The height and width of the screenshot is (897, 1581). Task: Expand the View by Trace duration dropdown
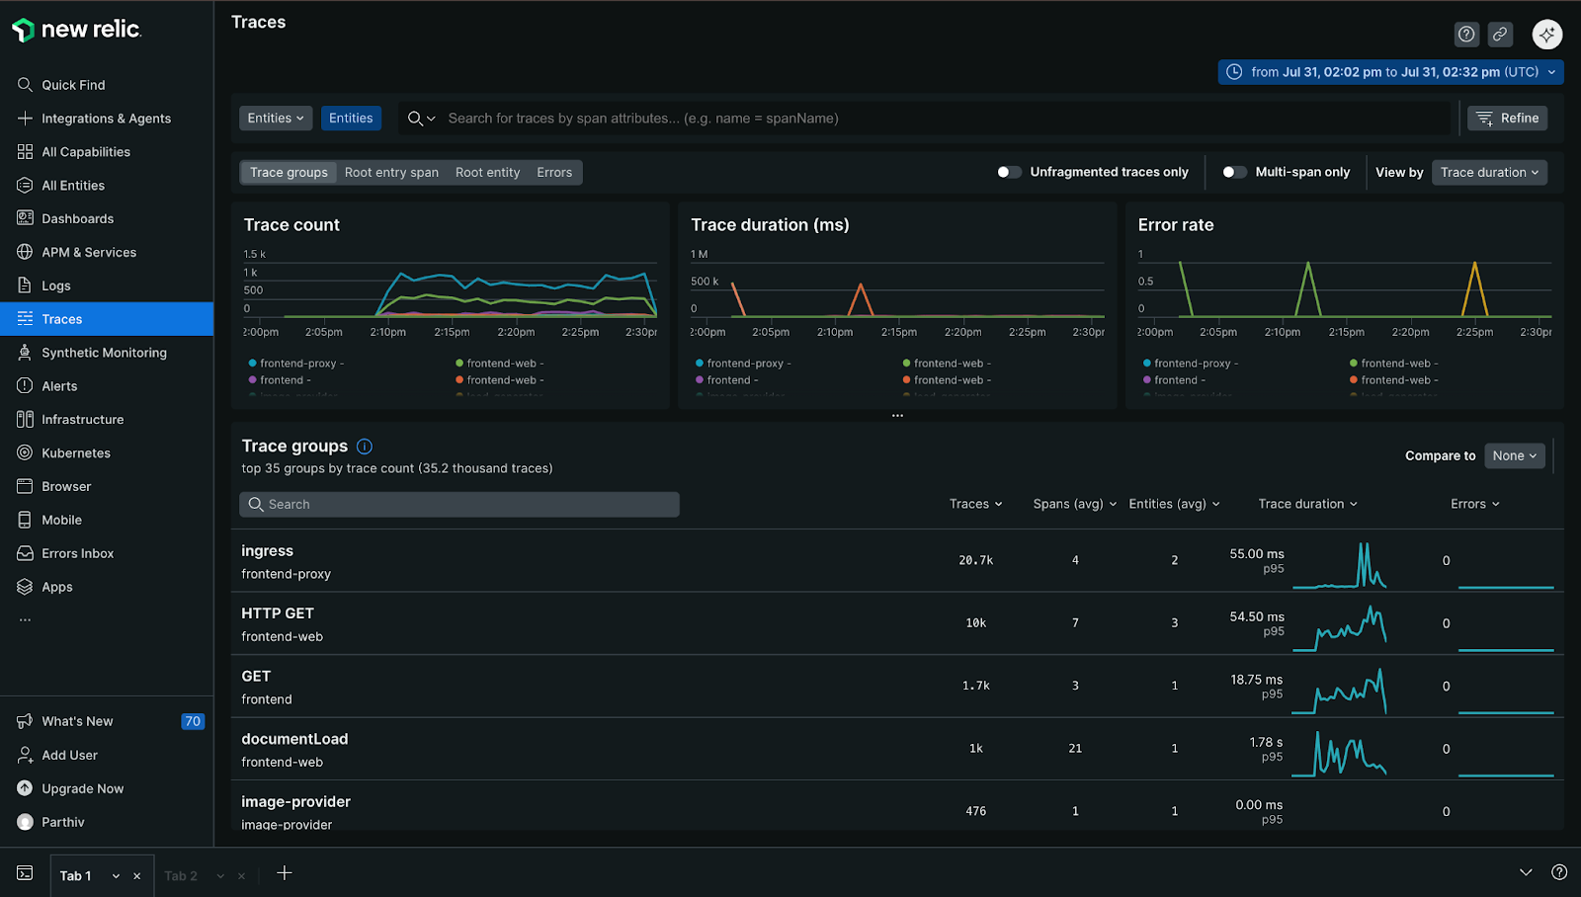(x=1488, y=172)
